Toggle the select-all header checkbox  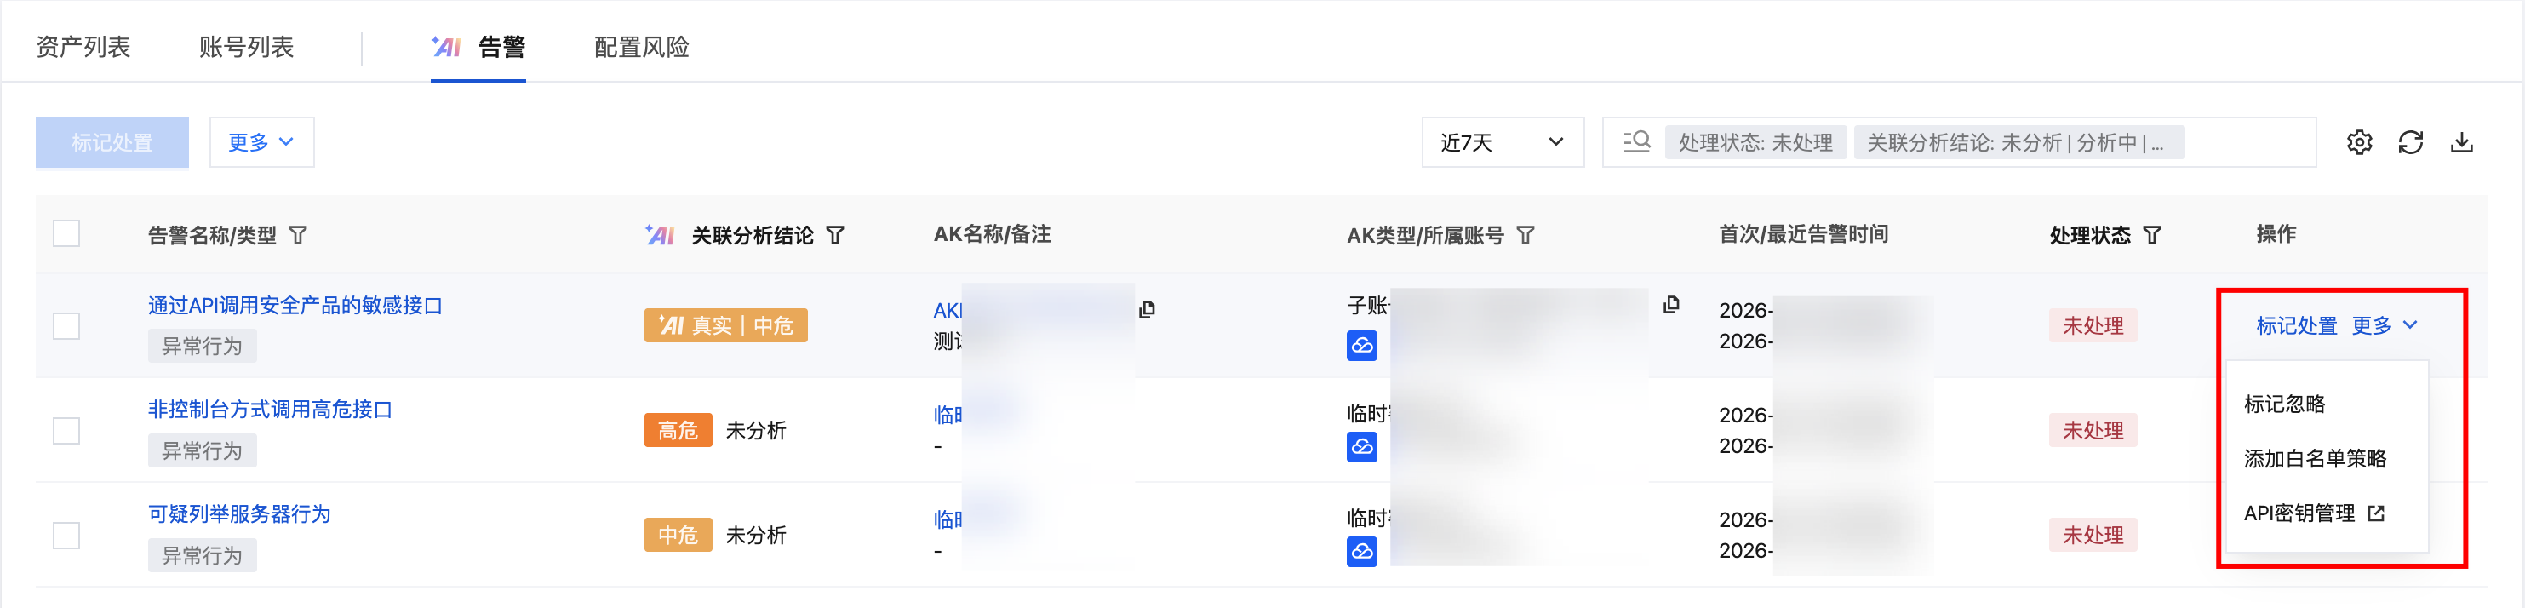pos(66,234)
